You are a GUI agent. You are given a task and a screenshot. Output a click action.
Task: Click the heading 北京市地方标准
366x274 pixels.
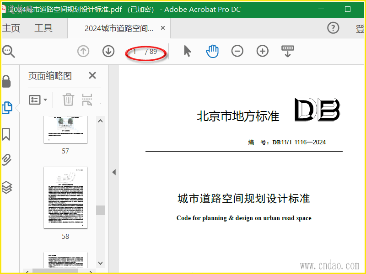pos(238,116)
